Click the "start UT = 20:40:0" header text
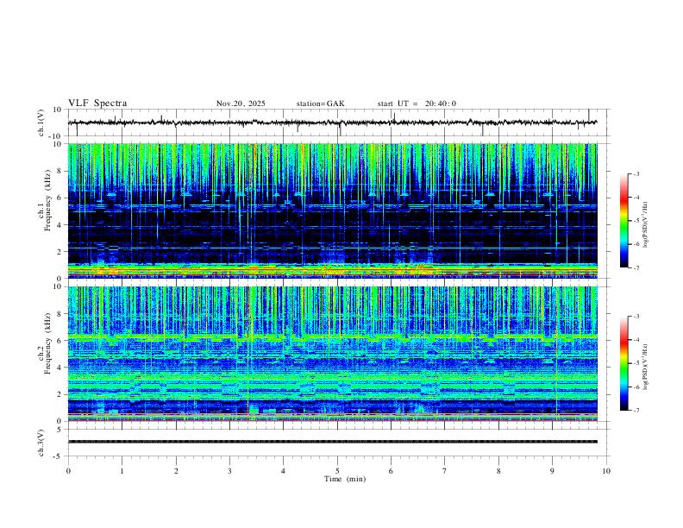This screenshot has height=528, width=683. click(x=417, y=104)
